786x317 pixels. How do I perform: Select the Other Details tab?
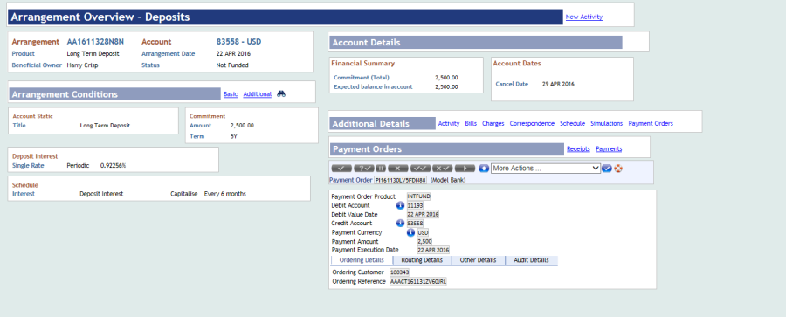tap(479, 260)
